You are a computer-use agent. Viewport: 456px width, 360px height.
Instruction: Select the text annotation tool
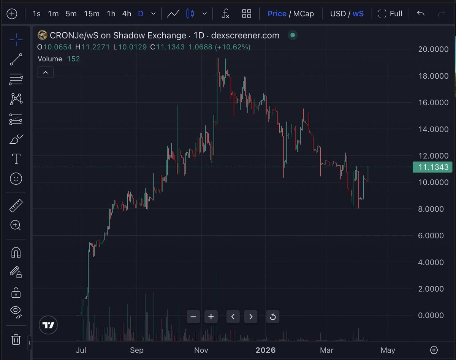[16, 159]
